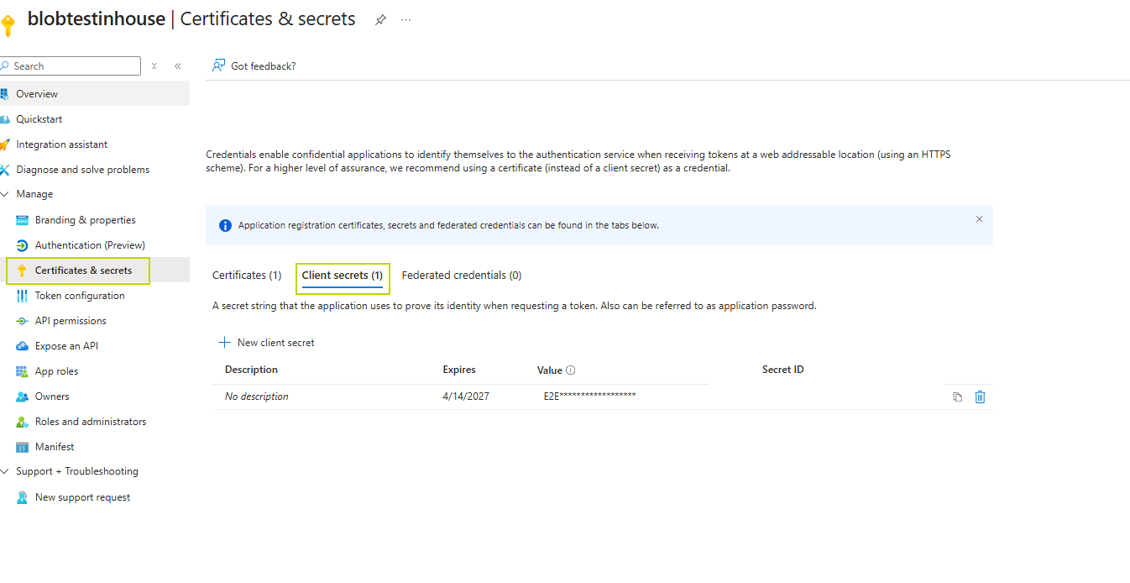
Task: Click the Certificates & secrets key icon
Action: coord(23,270)
